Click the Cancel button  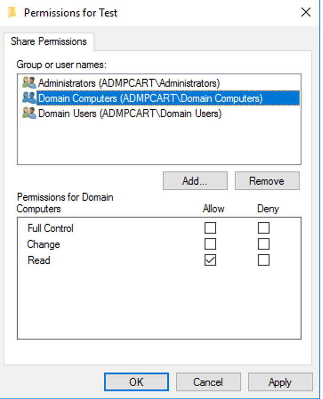[x=208, y=382]
